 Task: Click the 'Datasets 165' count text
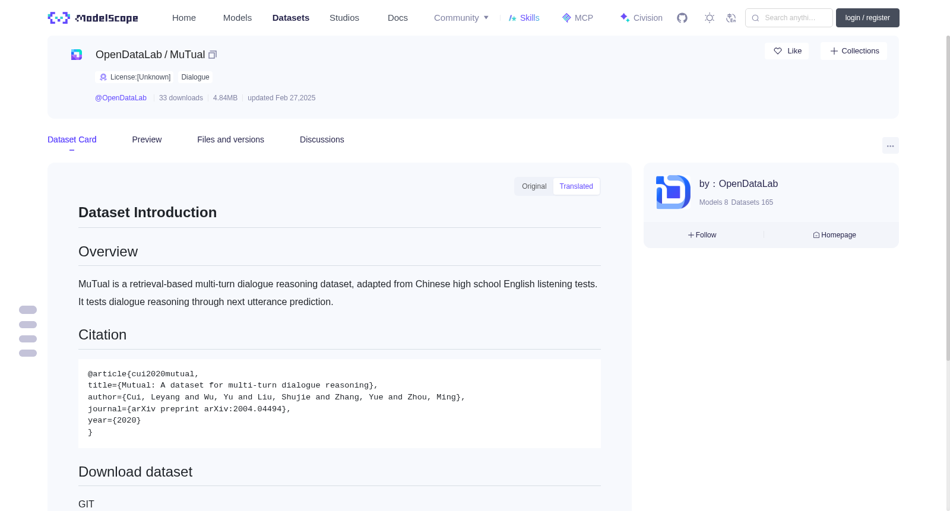click(752, 202)
